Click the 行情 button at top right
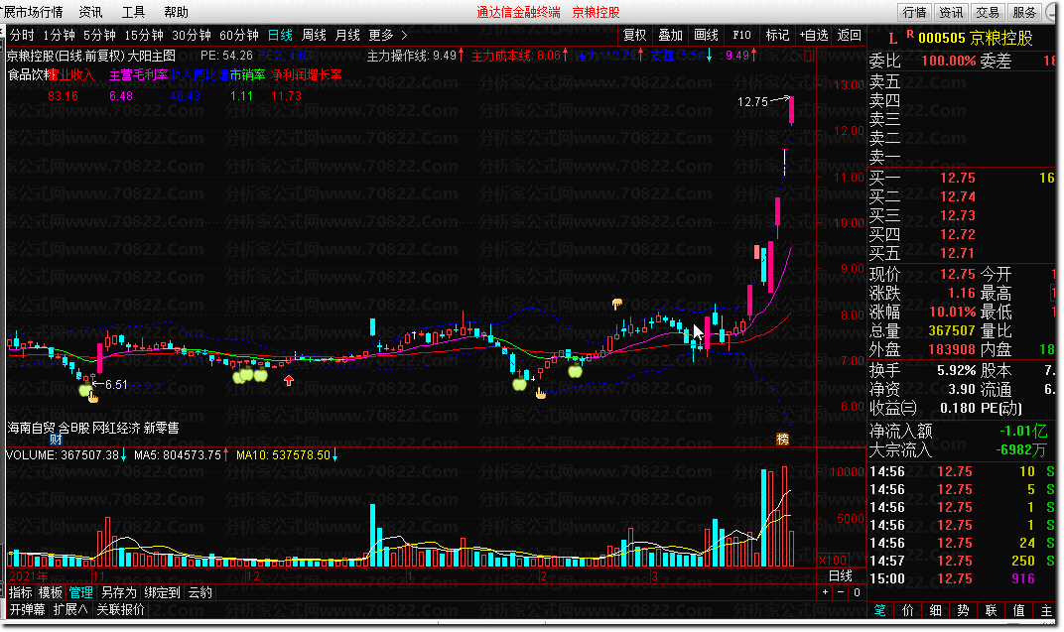 pyautogui.click(x=915, y=12)
